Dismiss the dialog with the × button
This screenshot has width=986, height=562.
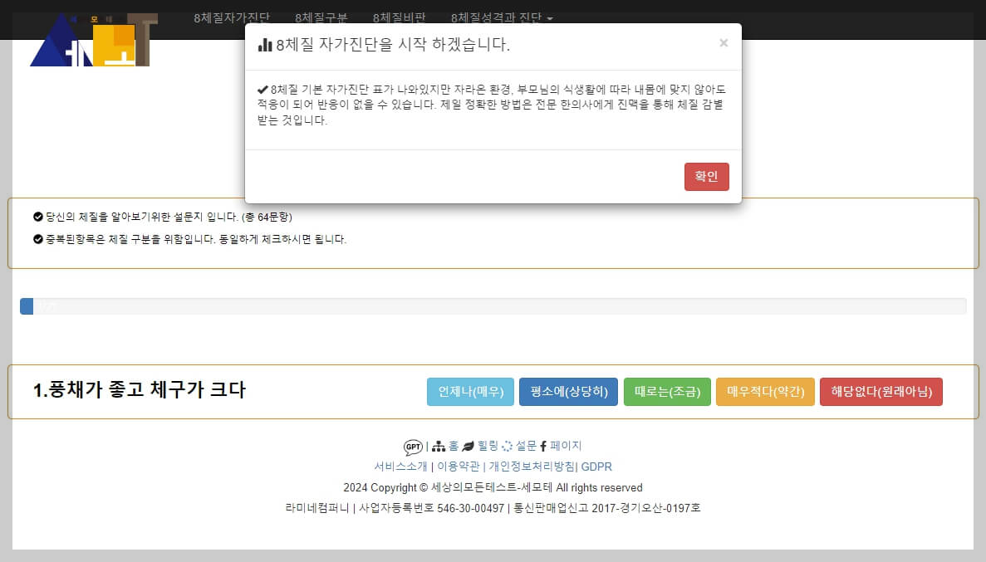pos(724,42)
